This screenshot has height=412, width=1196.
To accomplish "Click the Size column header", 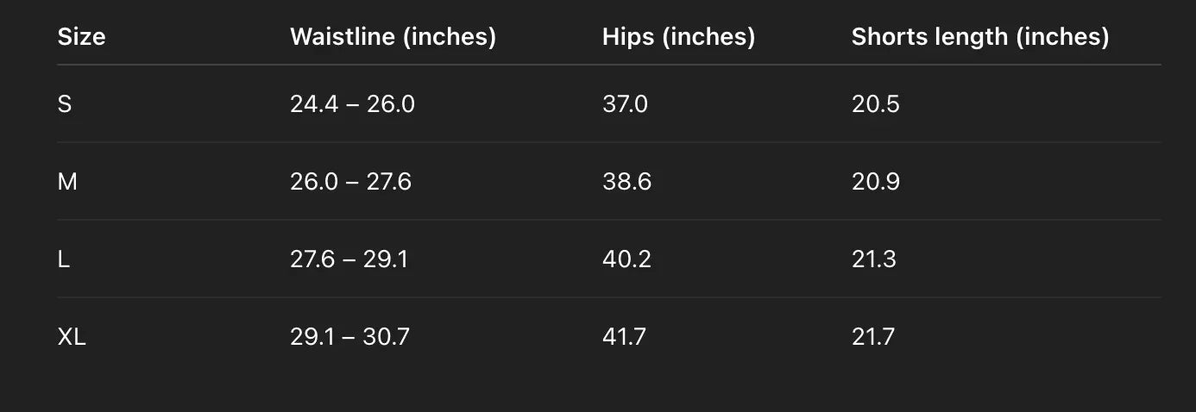I will point(81,36).
